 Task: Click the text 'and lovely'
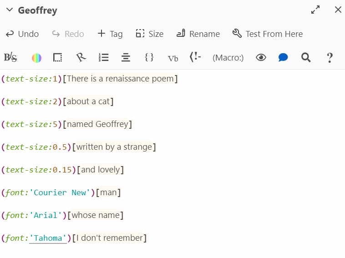point(101,170)
